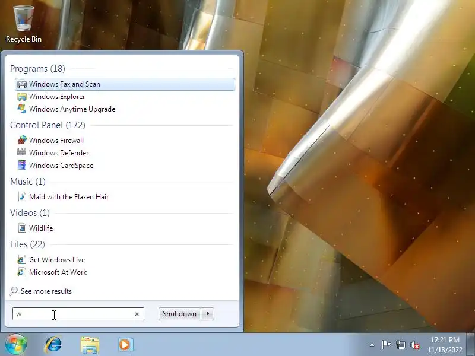The image size is (475, 356).
Task: Select the Wildlife video text
Action: coord(41,228)
